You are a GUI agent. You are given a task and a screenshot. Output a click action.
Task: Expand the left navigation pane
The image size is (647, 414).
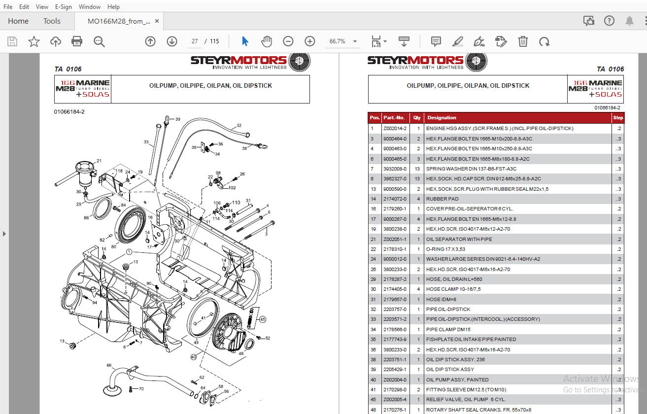pyautogui.click(x=4, y=234)
